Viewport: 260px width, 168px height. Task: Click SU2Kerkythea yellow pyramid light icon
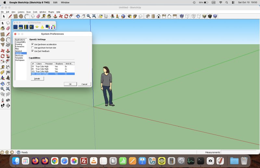(42, 27)
